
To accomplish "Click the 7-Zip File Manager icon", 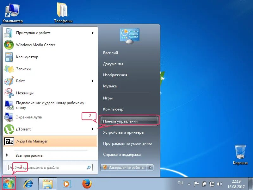I will coord(9,141).
